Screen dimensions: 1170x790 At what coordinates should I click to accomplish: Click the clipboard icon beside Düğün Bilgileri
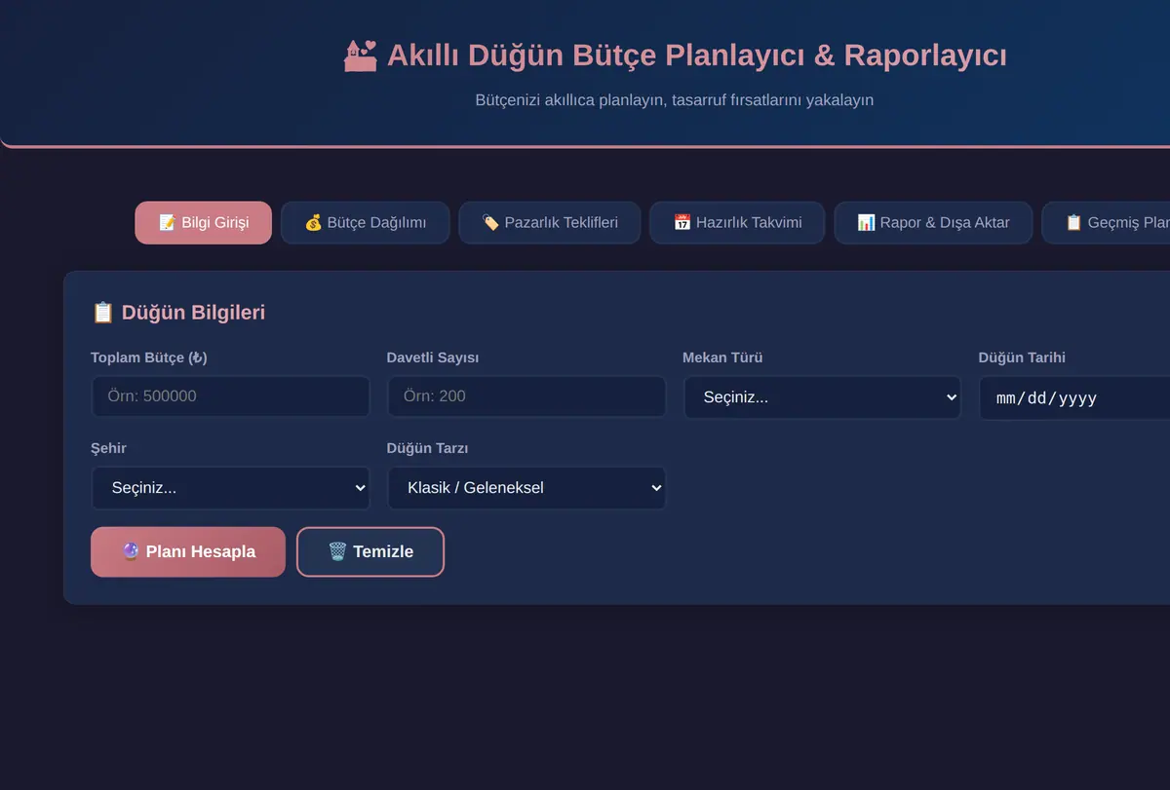point(102,313)
